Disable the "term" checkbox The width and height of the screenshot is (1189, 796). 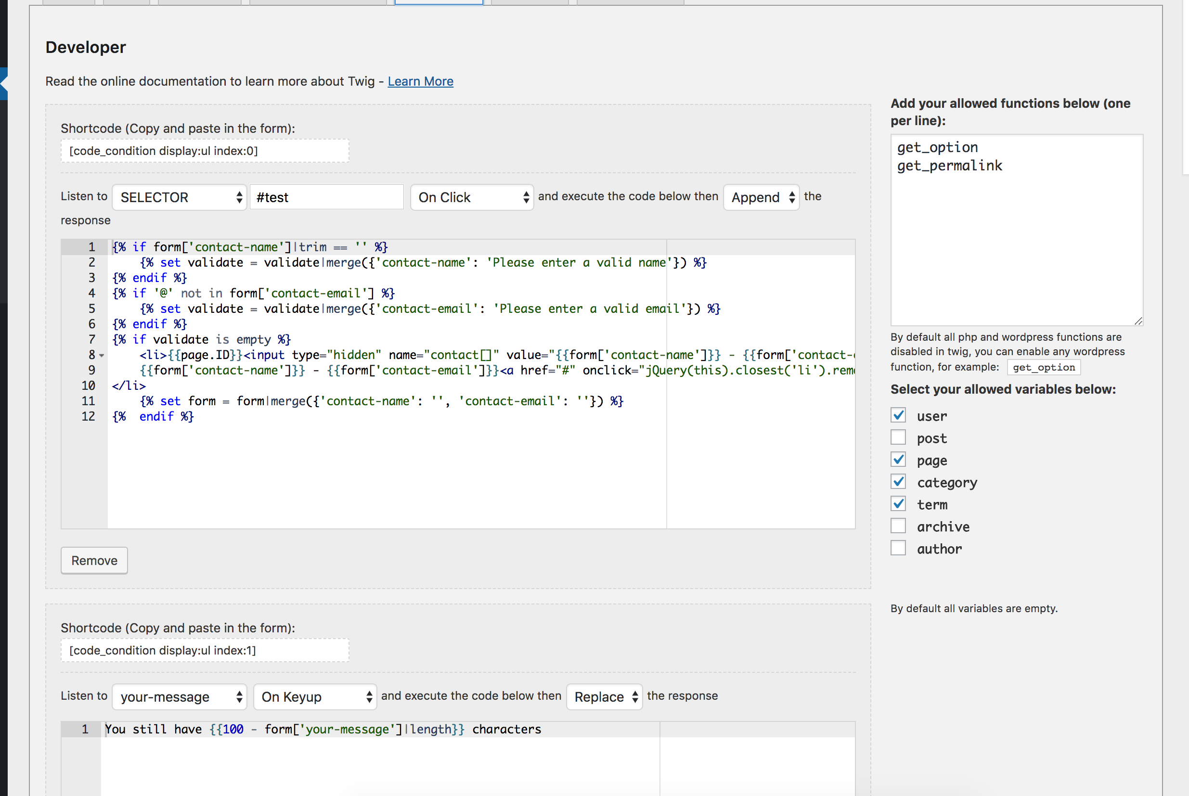[898, 503]
